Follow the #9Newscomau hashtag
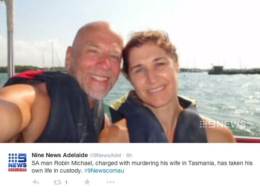The height and width of the screenshot is (193, 260). (104, 170)
